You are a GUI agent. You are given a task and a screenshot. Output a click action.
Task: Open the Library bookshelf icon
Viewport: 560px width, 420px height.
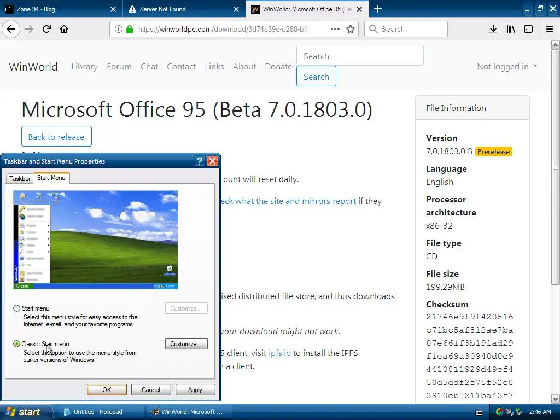tap(511, 29)
